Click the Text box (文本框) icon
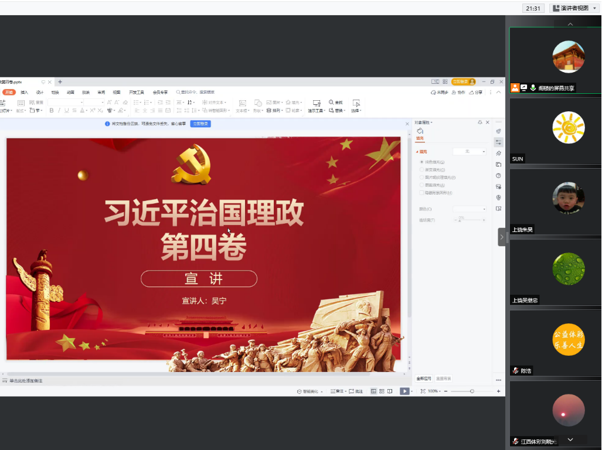This screenshot has width=602, height=450. (x=242, y=103)
